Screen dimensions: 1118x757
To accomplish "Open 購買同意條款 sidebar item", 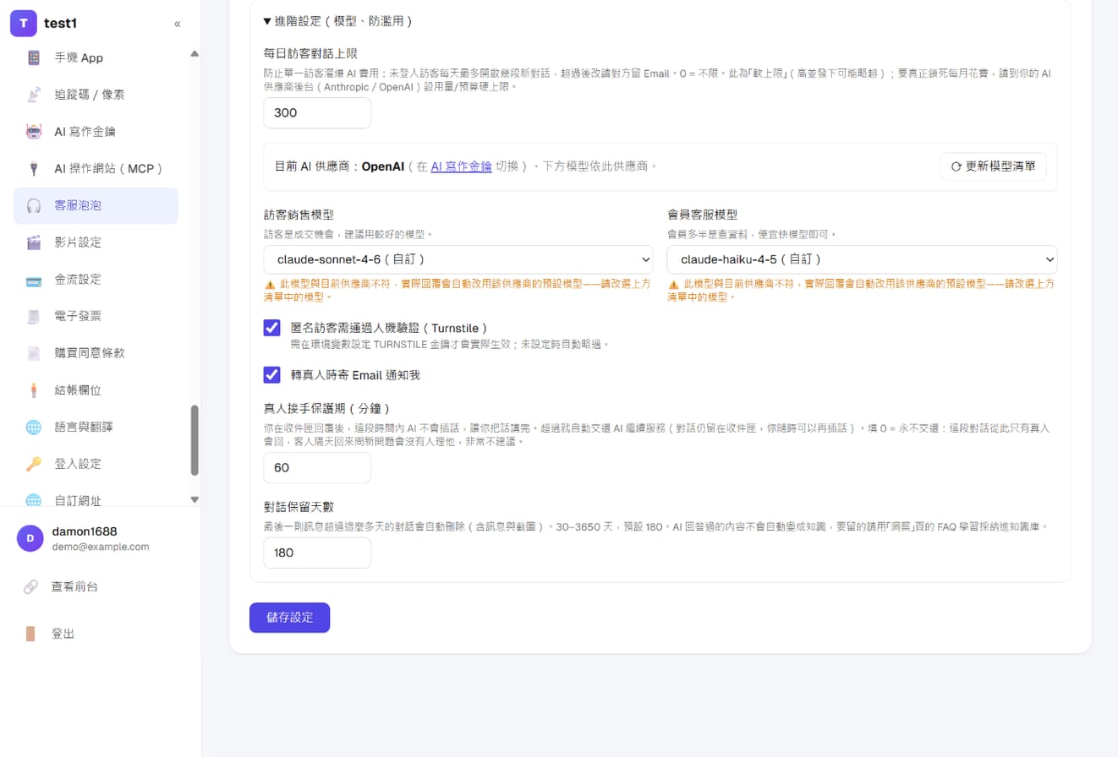I will coord(96,353).
